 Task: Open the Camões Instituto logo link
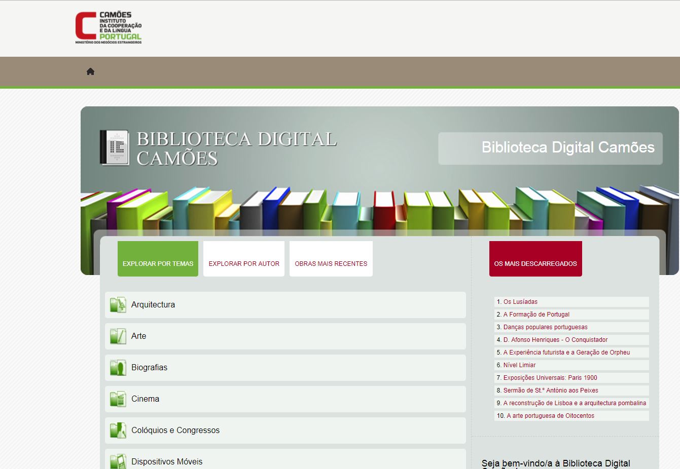click(109, 28)
